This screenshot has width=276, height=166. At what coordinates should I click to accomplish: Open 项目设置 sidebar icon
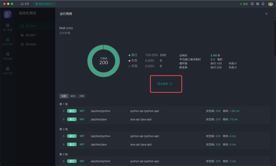point(7,56)
